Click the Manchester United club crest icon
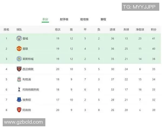 point(19,49)
